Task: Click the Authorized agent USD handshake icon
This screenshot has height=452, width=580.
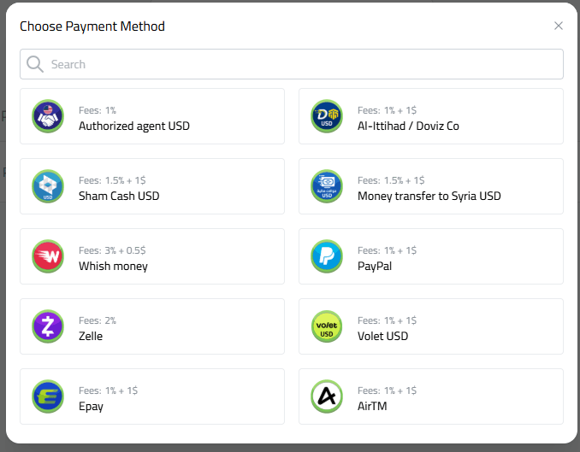Action: point(48,116)
